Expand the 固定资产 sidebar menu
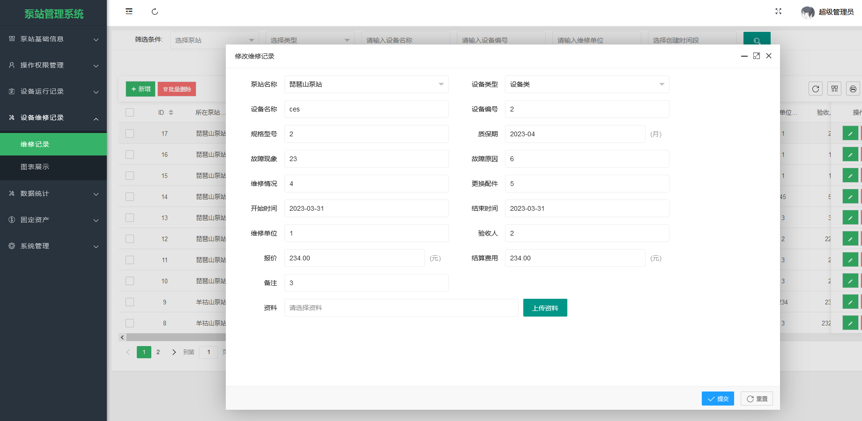This screenshot has width=862, height=421. click(53, 220)
